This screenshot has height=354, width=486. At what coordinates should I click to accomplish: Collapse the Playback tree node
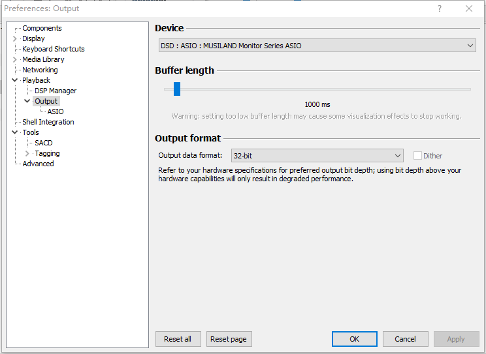pyautogui.click(x=15, y=80)
